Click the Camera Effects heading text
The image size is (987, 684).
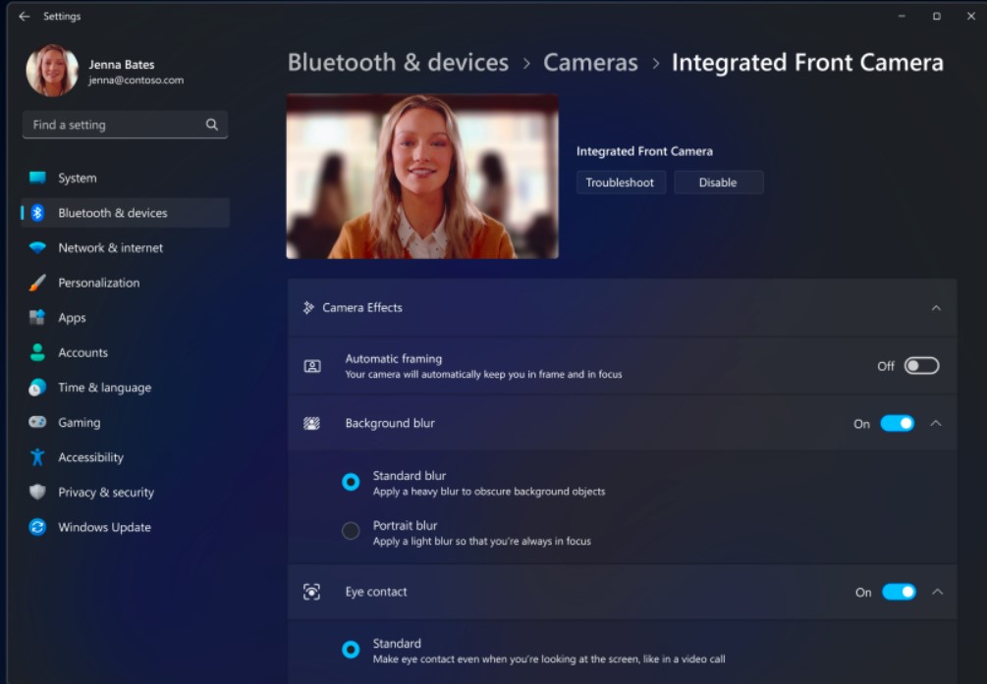tap(362, 308)
